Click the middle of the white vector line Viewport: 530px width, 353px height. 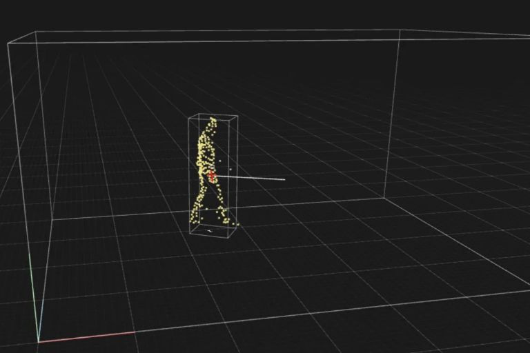250,178
